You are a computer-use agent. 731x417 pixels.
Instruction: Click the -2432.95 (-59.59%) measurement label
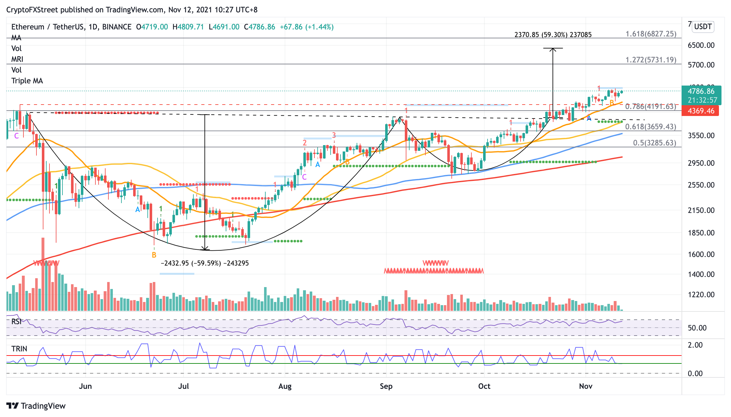tap(205, 263)
